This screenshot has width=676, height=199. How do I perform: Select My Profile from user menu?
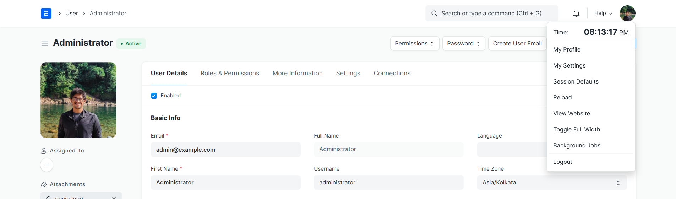coord(591,49)
